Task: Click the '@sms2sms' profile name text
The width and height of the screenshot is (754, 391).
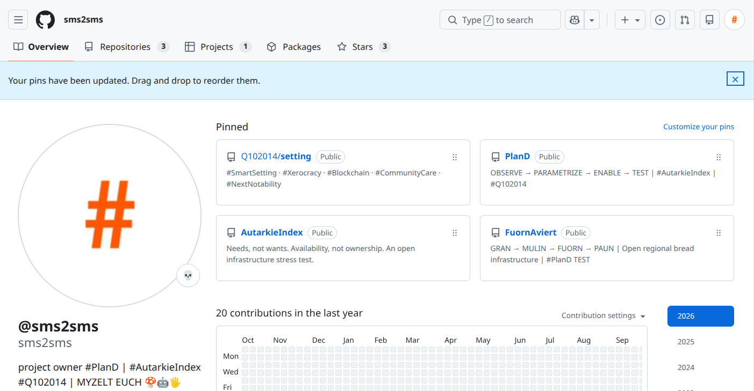Action: 59,326
